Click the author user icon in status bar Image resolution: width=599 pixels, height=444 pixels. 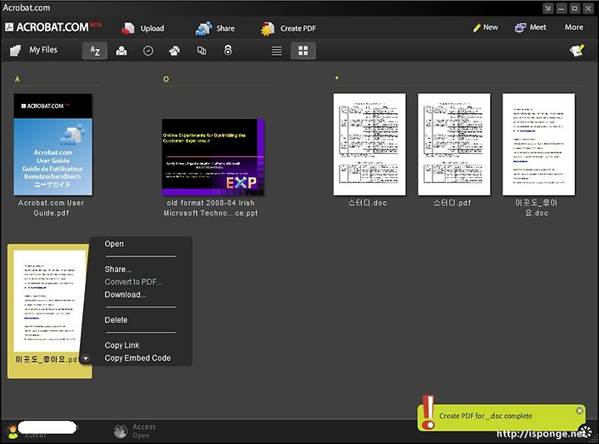[x=13, y=432]
